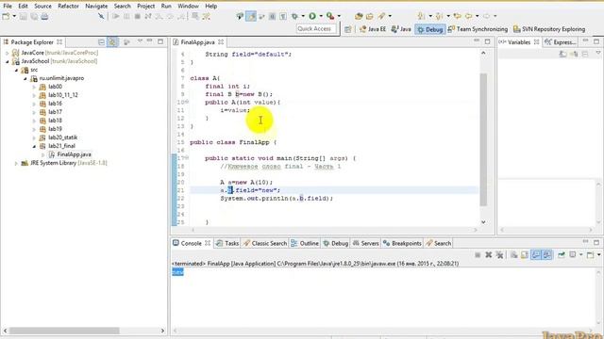The width and height of the screenshot is (604, 339).
Task: Click the Print toolbar icon
Action: 44,16
